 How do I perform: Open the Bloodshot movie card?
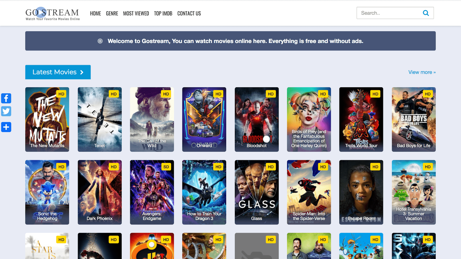[x=257, y=119]
